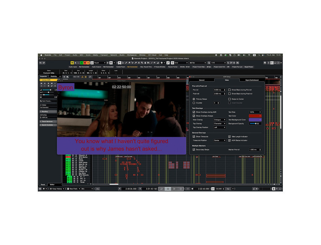Open the Timecode Position Center dropdown
Screen dimensions: 321x245
click(219, 141)
